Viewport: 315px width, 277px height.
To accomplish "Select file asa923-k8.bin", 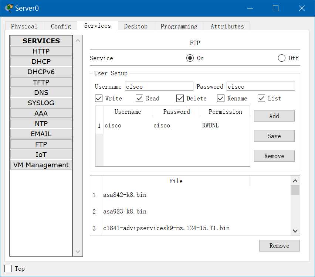I will click(x=176, y=212).
